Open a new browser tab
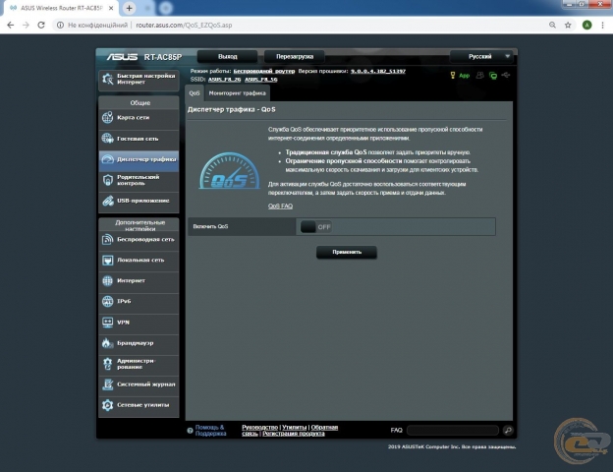The width and height of the screenshot is (613, 472). (129, 8)
